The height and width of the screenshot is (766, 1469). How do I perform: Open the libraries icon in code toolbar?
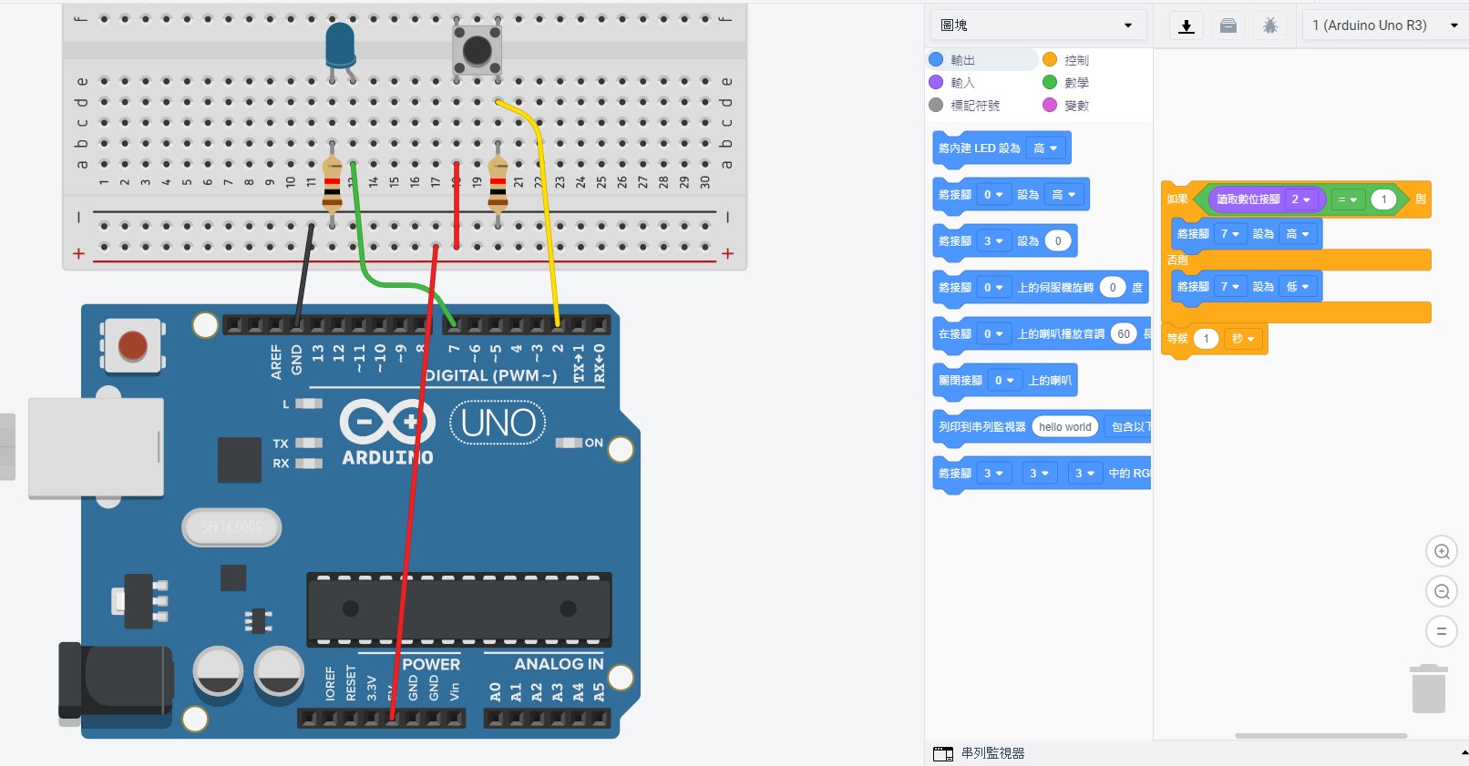point(1228,26)
